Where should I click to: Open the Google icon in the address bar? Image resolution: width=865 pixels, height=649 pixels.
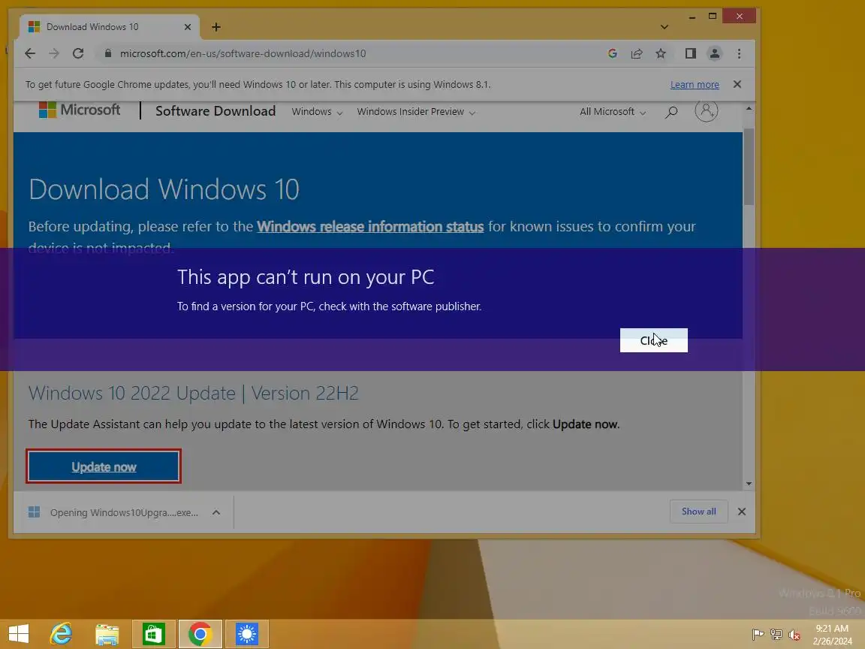[x=613, y=53]
